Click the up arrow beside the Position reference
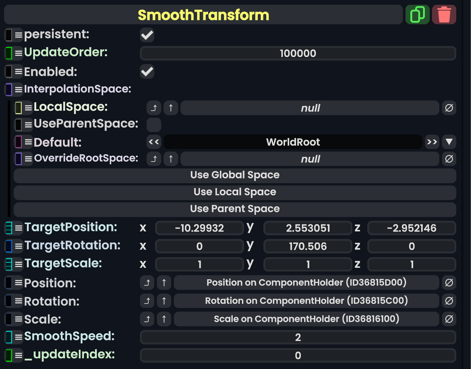 pyautogui.click(x=164, y=282)
